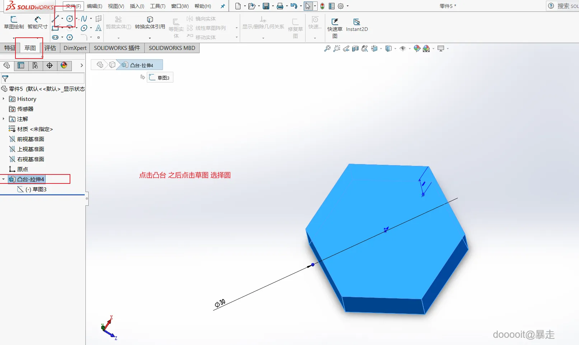The image size is (579, 345).
Task: Click the 草图3 breadcrumb button
Action: [x=160, y=78]
